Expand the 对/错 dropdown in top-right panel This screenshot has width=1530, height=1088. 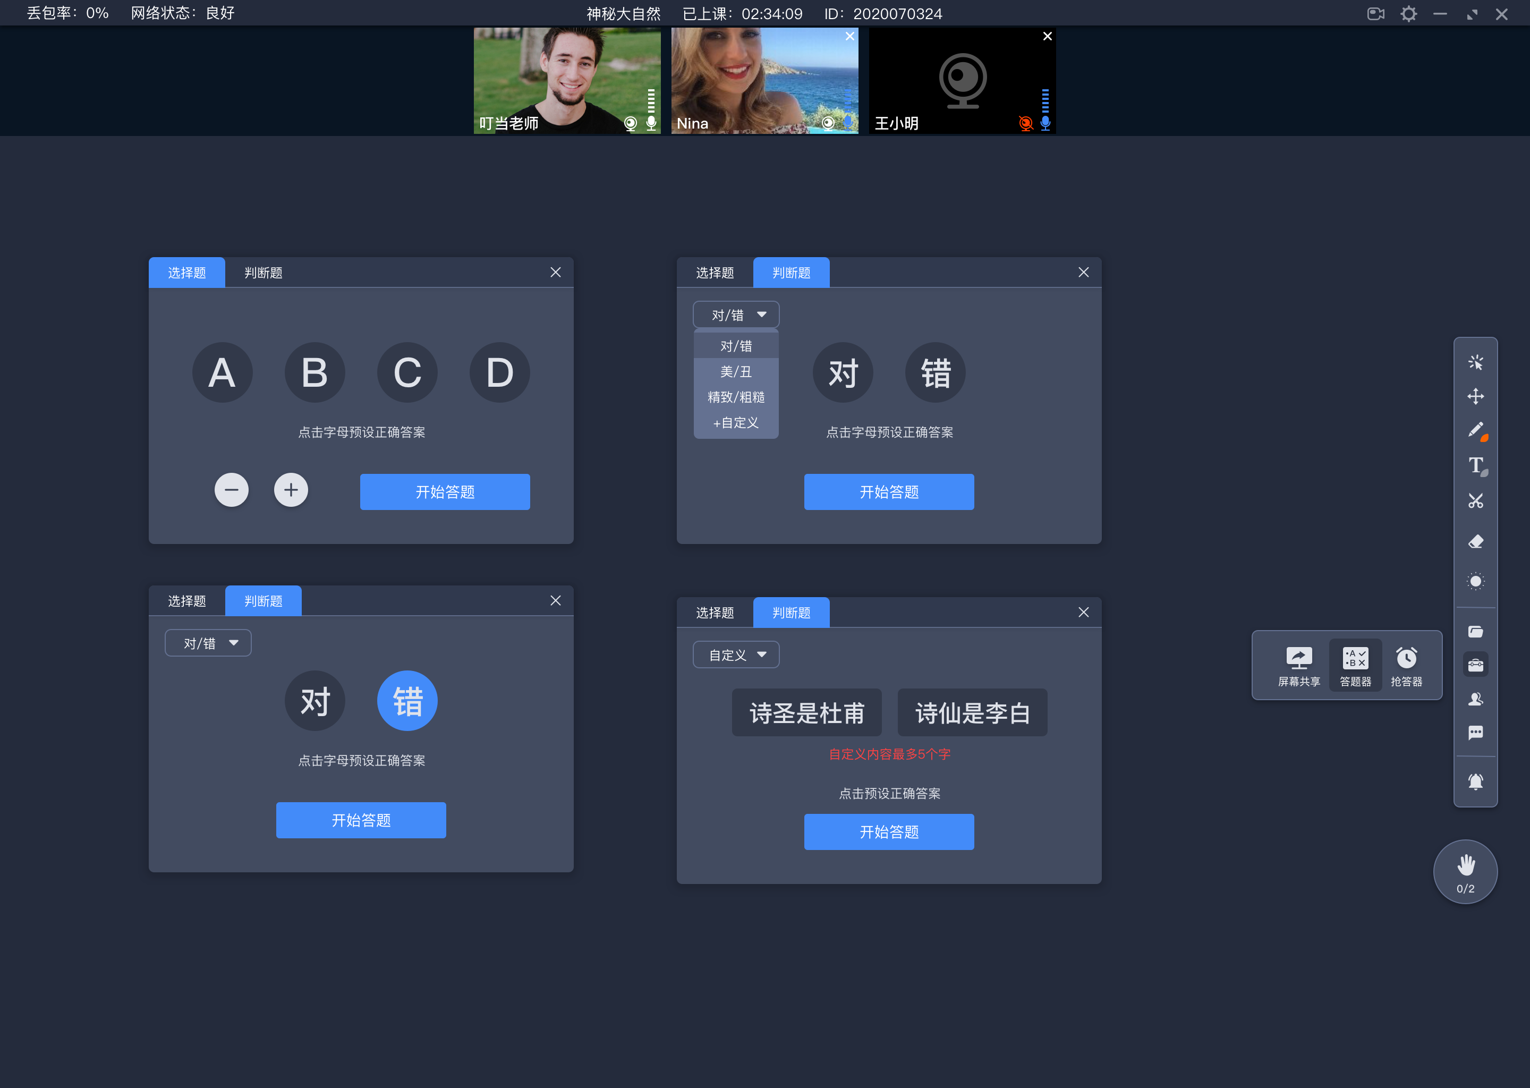(733, 313)
